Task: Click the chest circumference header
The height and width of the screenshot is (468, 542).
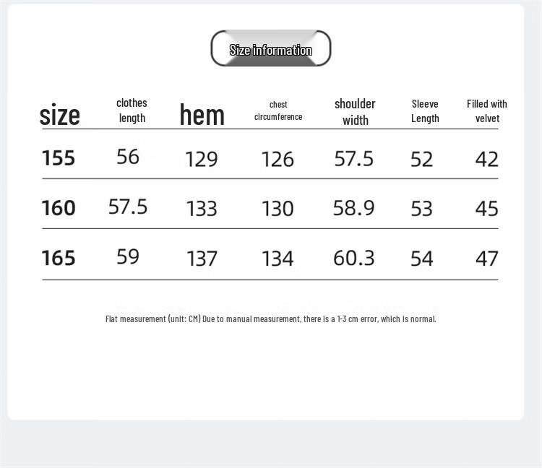Action: (278, 110)
